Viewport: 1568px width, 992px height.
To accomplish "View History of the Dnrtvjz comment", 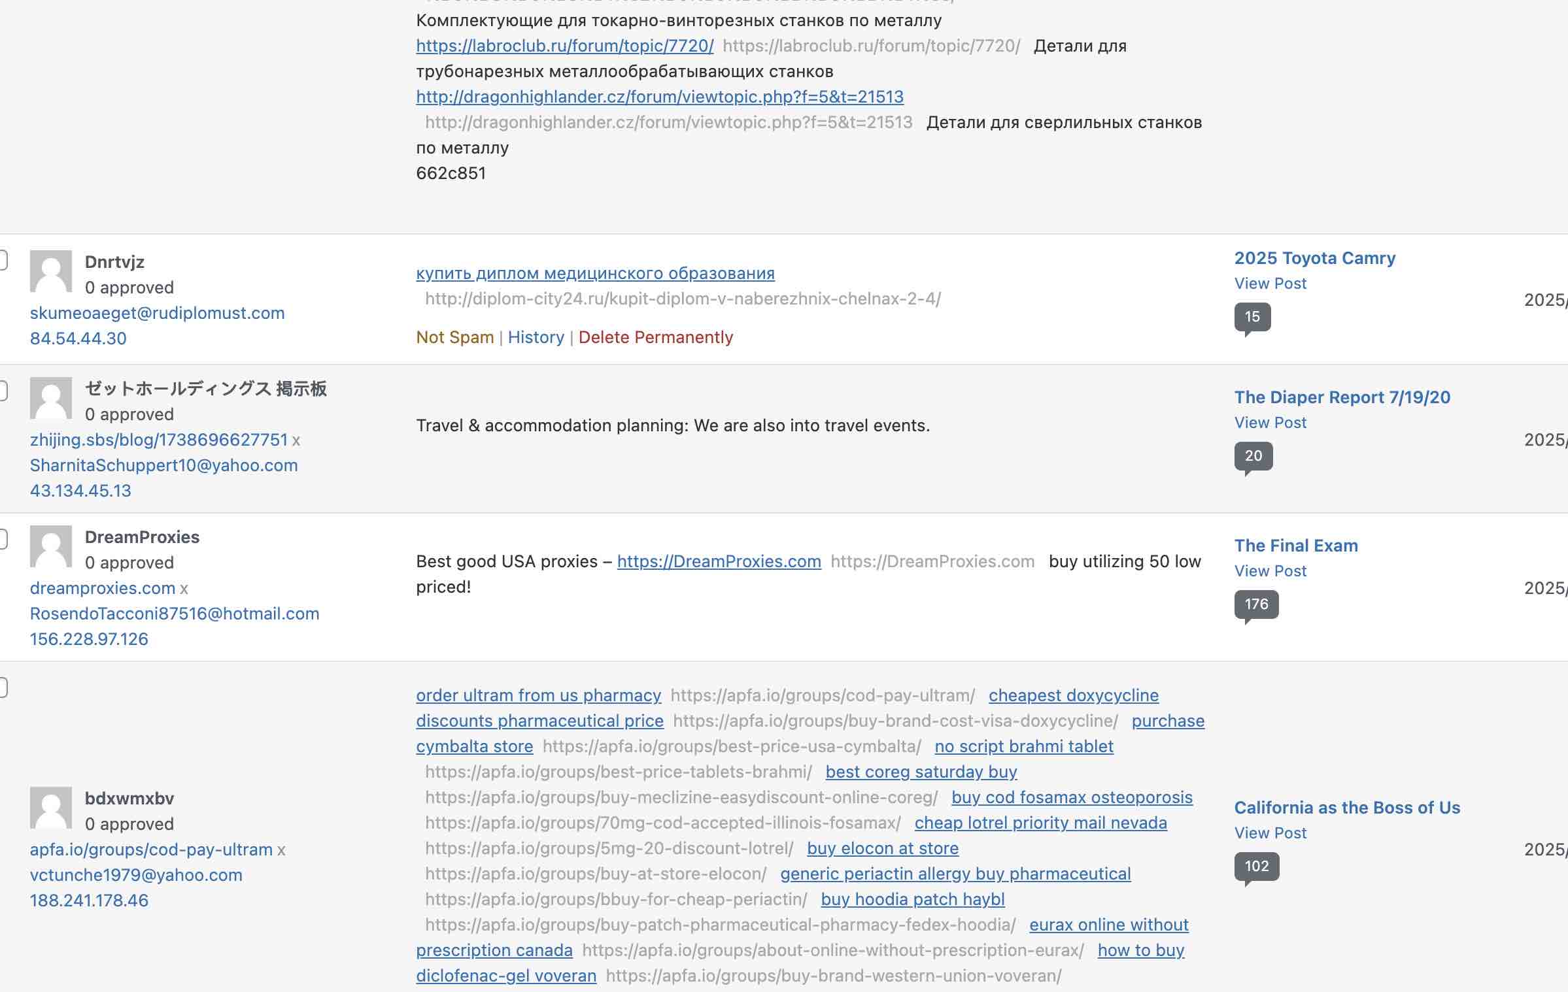I will (x=536, y=337).
